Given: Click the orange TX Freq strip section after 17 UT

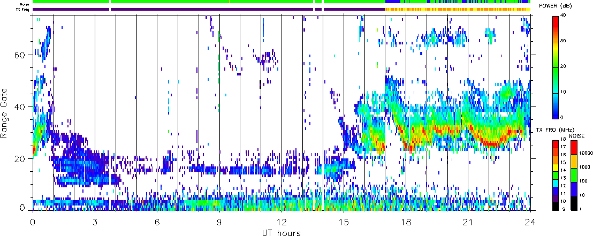Looking at the screenshot, I should (458, 9).
